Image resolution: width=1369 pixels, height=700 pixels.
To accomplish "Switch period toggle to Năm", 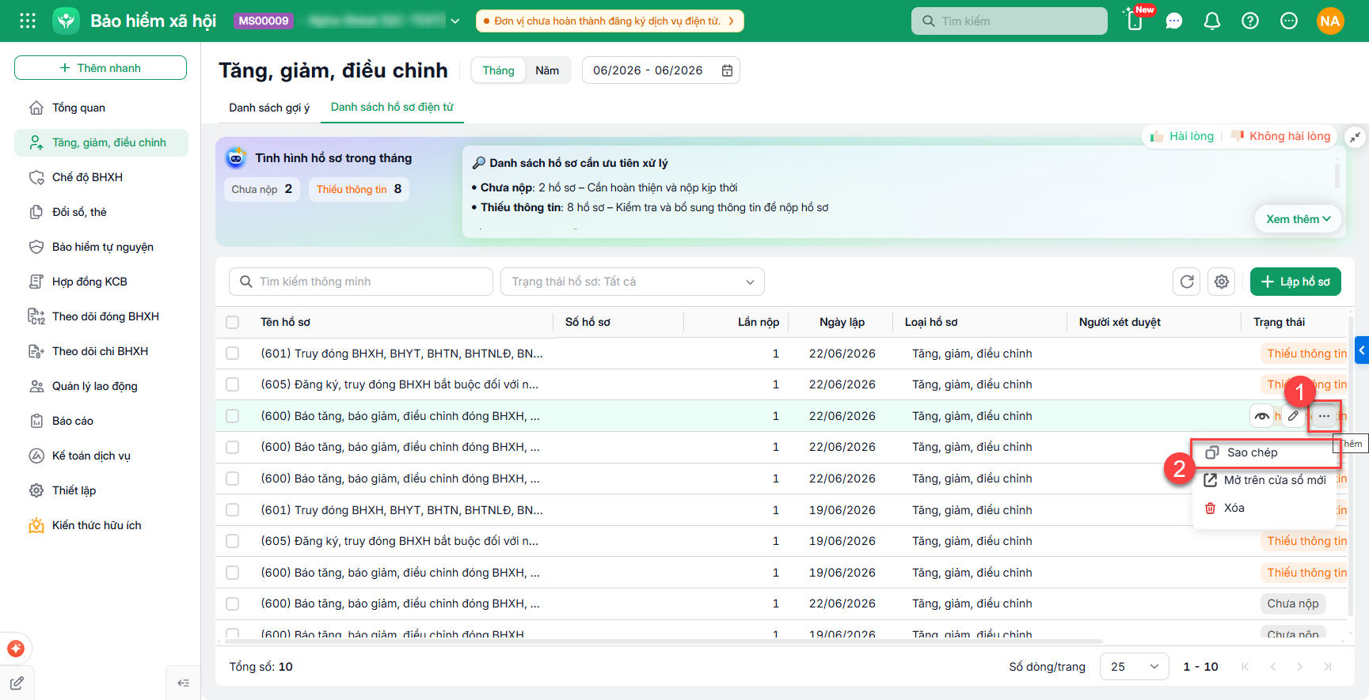I will (x=547, y=70).
